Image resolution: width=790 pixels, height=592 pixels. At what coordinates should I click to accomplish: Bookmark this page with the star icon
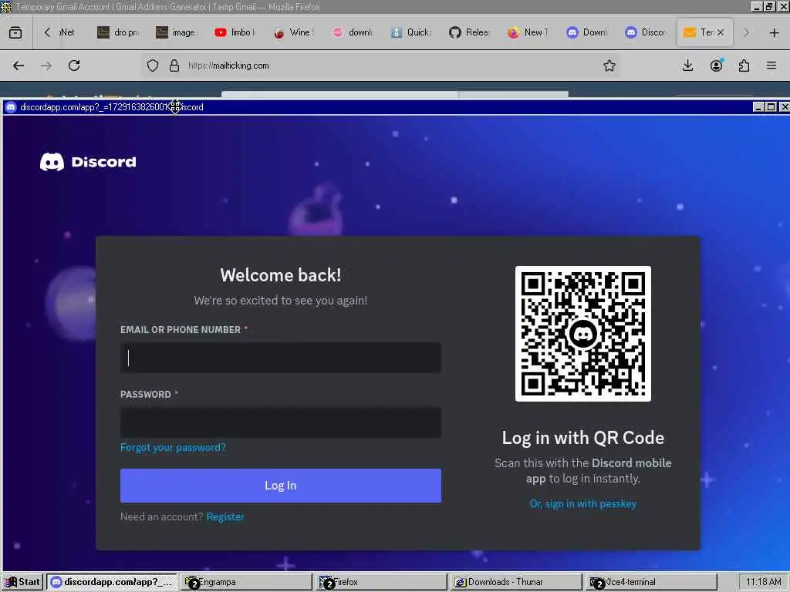pos(609,66)
